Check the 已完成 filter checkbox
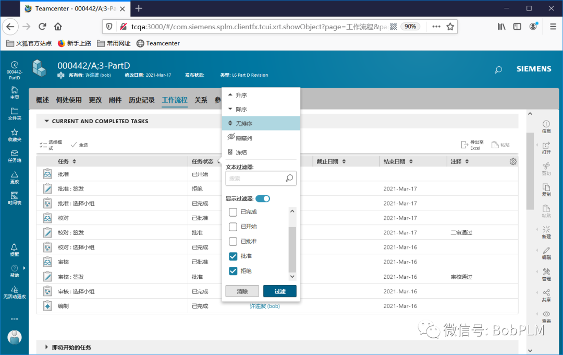The width and height of the screenshot is (563, 355). [x=233, y=212]
